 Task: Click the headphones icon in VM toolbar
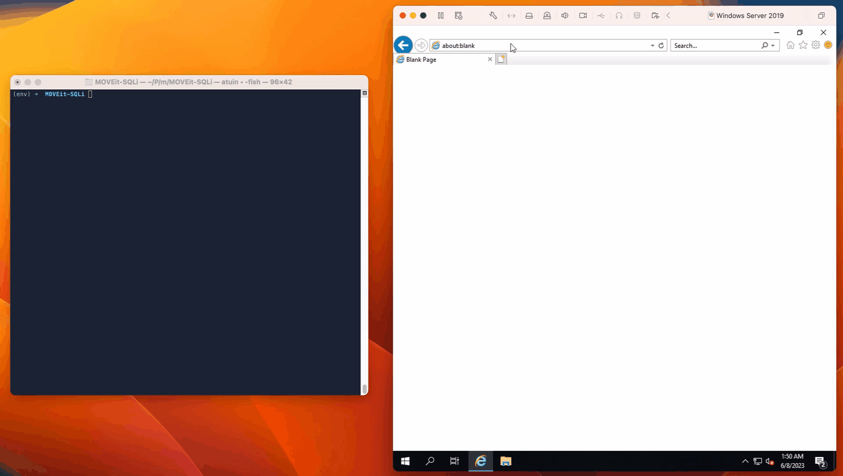tap(619, 15)
